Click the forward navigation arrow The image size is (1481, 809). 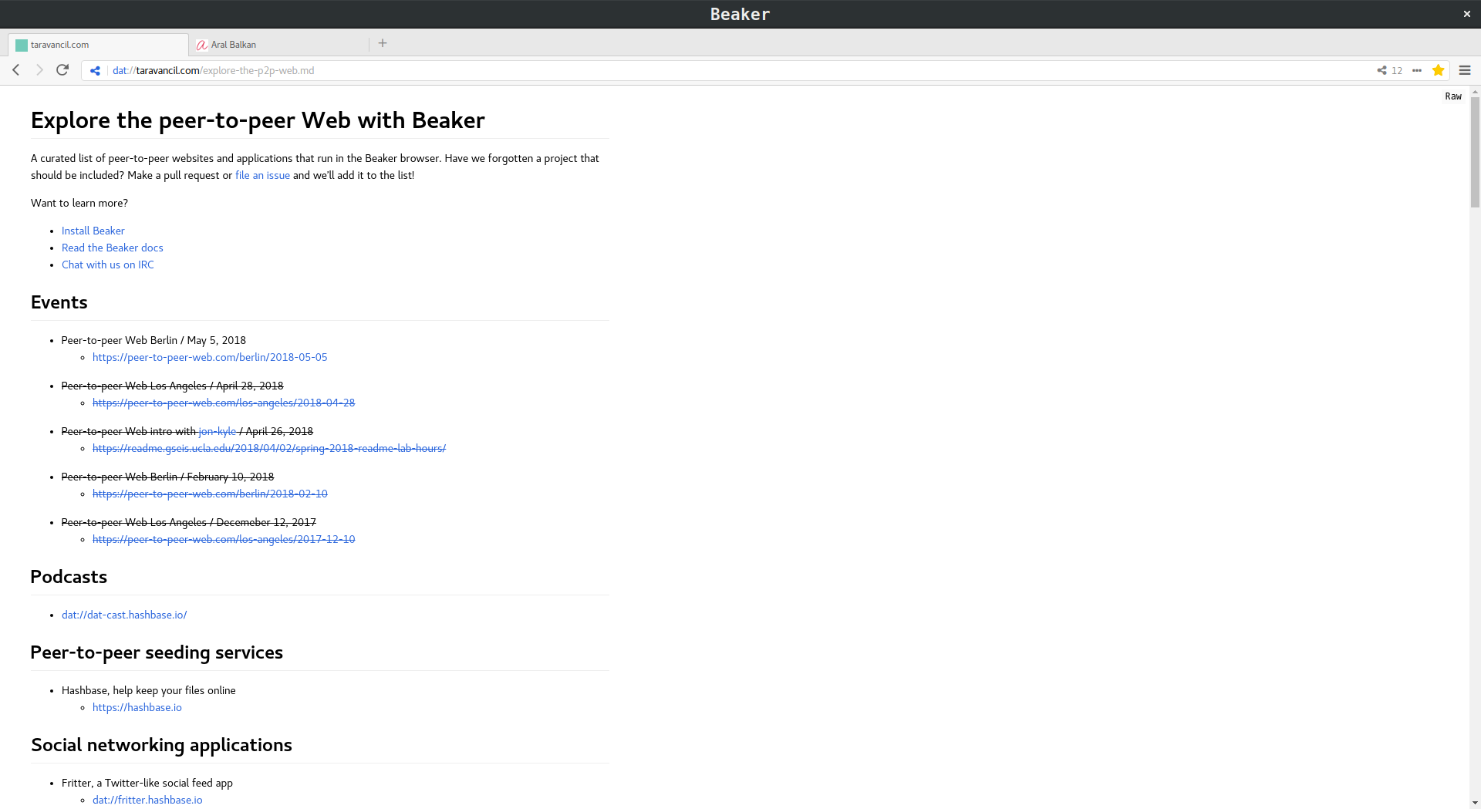(39, 70)
